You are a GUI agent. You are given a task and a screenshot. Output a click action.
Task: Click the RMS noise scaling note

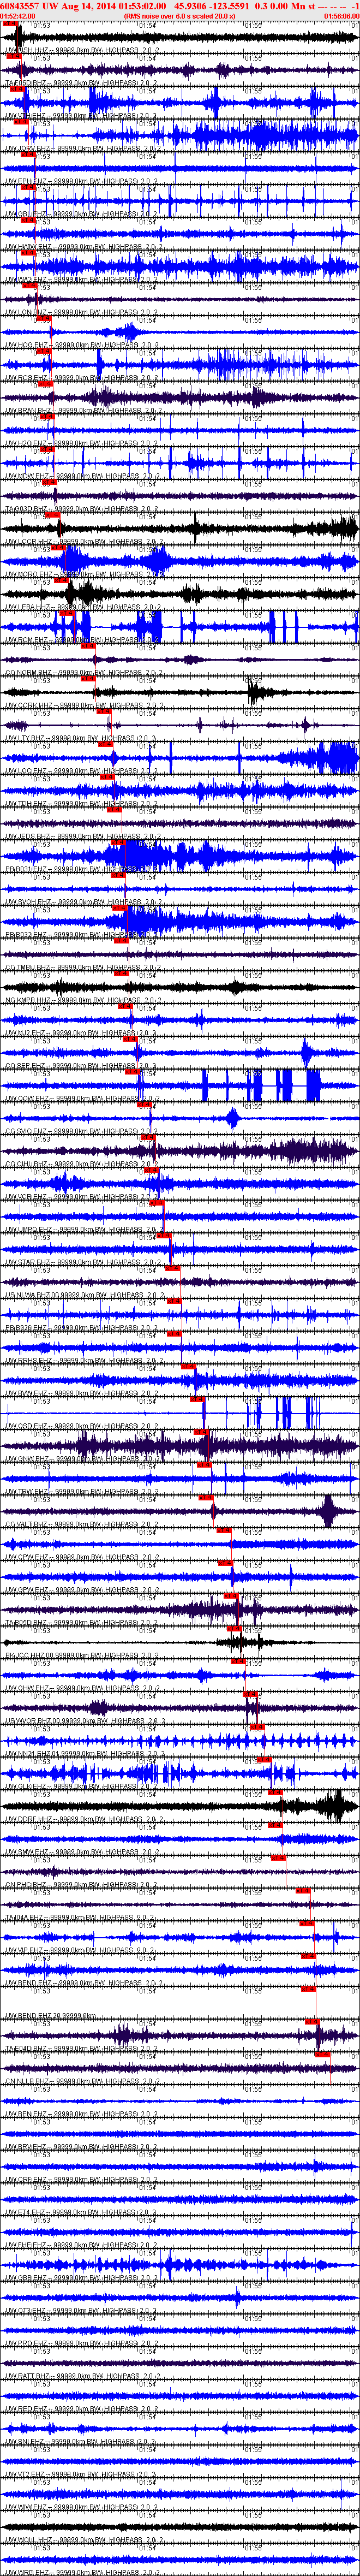pyautogui.click(x=180, y=16)
